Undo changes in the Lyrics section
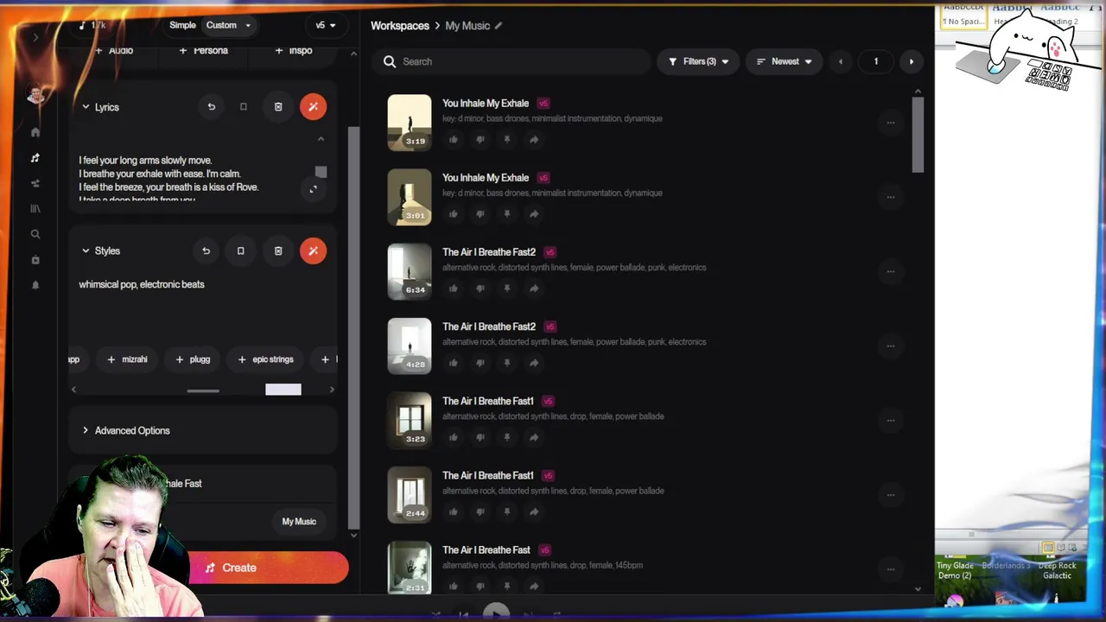The width and height of the screenshot is (1106, 622). 211,107
